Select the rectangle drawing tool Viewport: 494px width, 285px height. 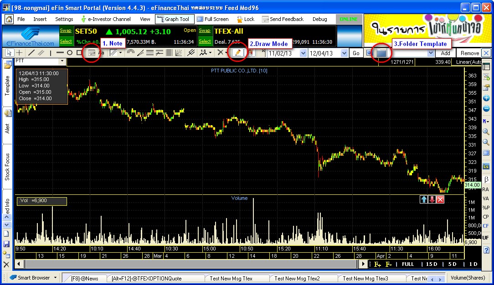tap(79, 53)
